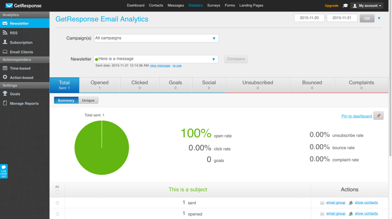Click show contacts link in opened row

pyautogui.click(x=366, y=214)
